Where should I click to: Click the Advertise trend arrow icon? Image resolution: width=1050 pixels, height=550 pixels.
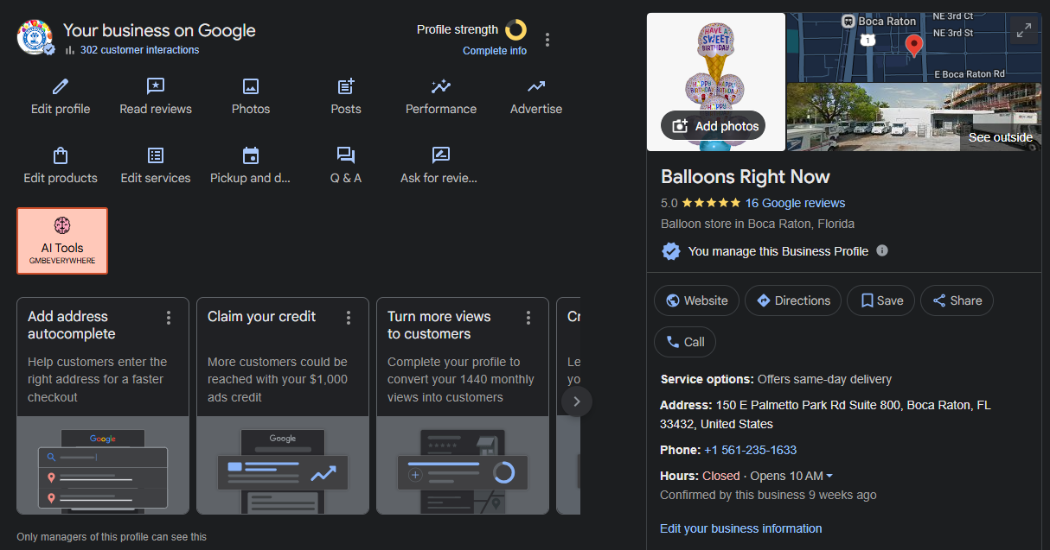point(536,87)
